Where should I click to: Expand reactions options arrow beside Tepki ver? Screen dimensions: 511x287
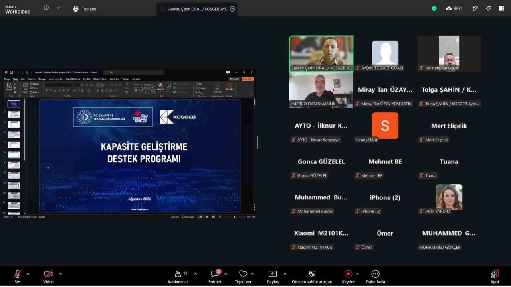(252, 274)
